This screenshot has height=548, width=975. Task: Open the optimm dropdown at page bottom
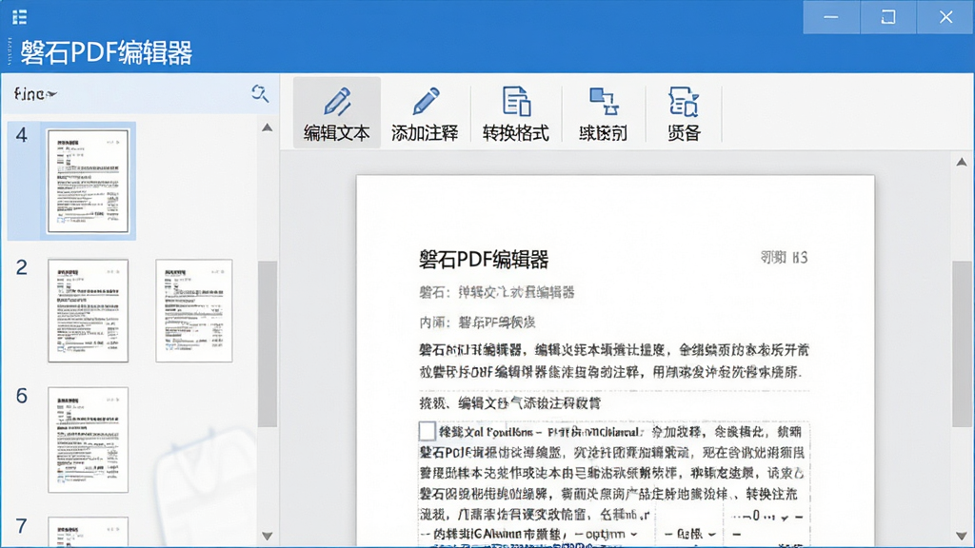tap(605, 534)
